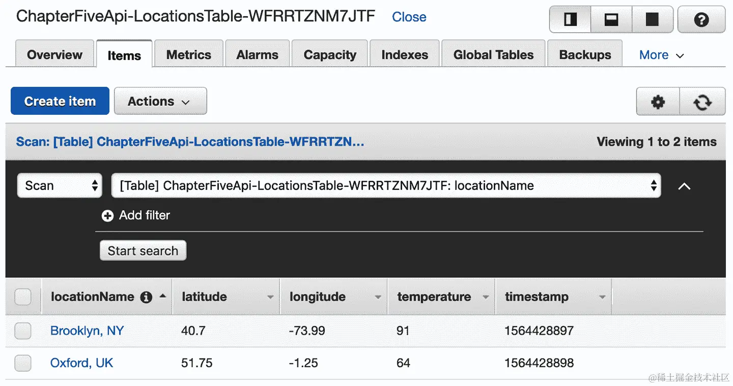Click the table title ChapterFiveApi-LocationsTable-WFRRTZNM7JTF
Screen dimensions: 733x386
click(196, 16)
